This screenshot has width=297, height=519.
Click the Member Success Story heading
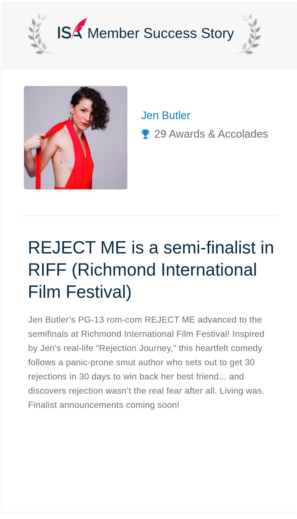(x=161, y=33)
